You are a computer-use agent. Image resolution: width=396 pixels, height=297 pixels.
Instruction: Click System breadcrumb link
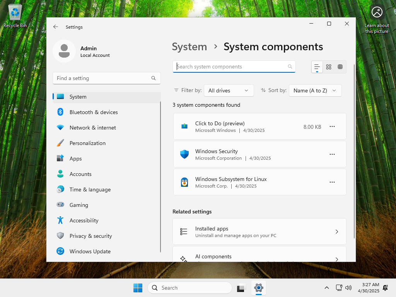189,47
